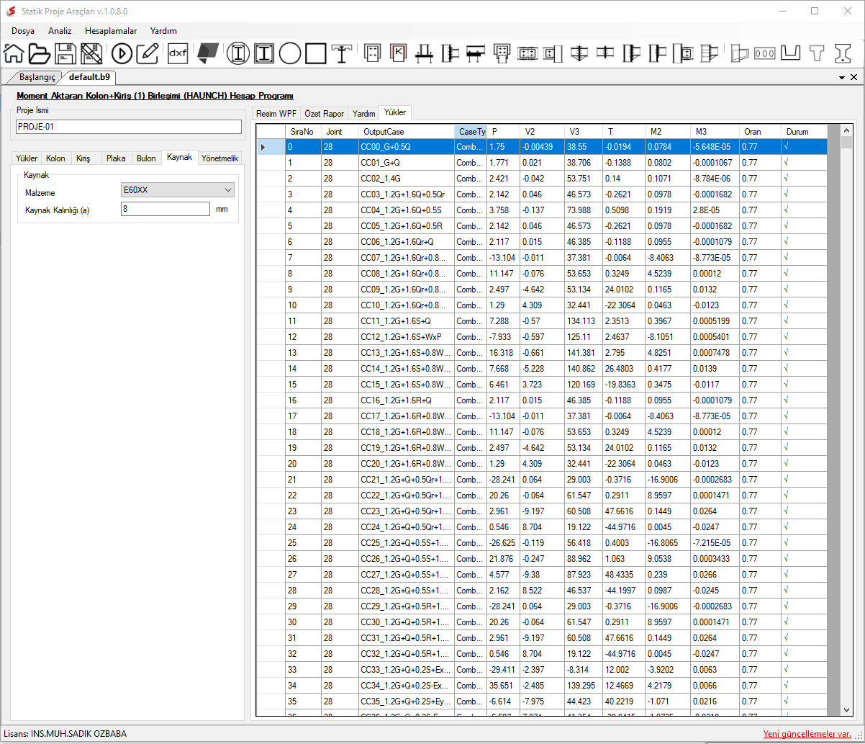This screenshot has height=744, width=865.
Task: Click the U-shaped channel section icon
Action: (791, 53)
